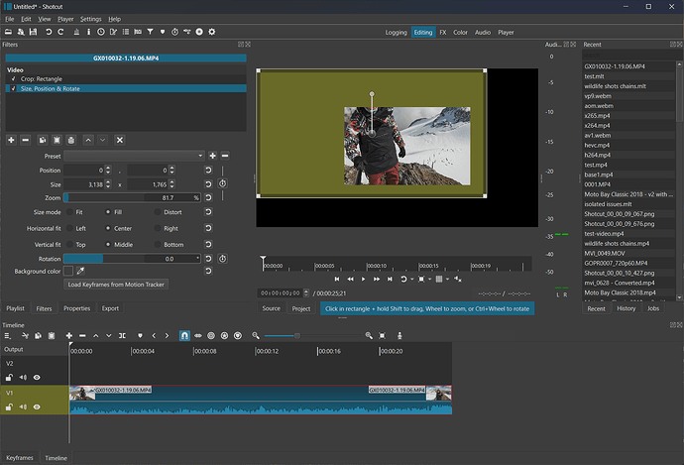Click Load Keyframes from Motion Tracker

point(117,284)
